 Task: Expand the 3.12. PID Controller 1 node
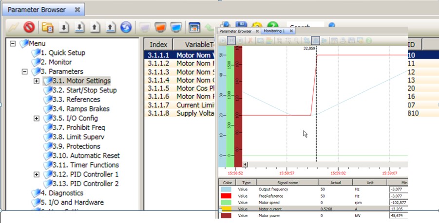coord(37,174)
